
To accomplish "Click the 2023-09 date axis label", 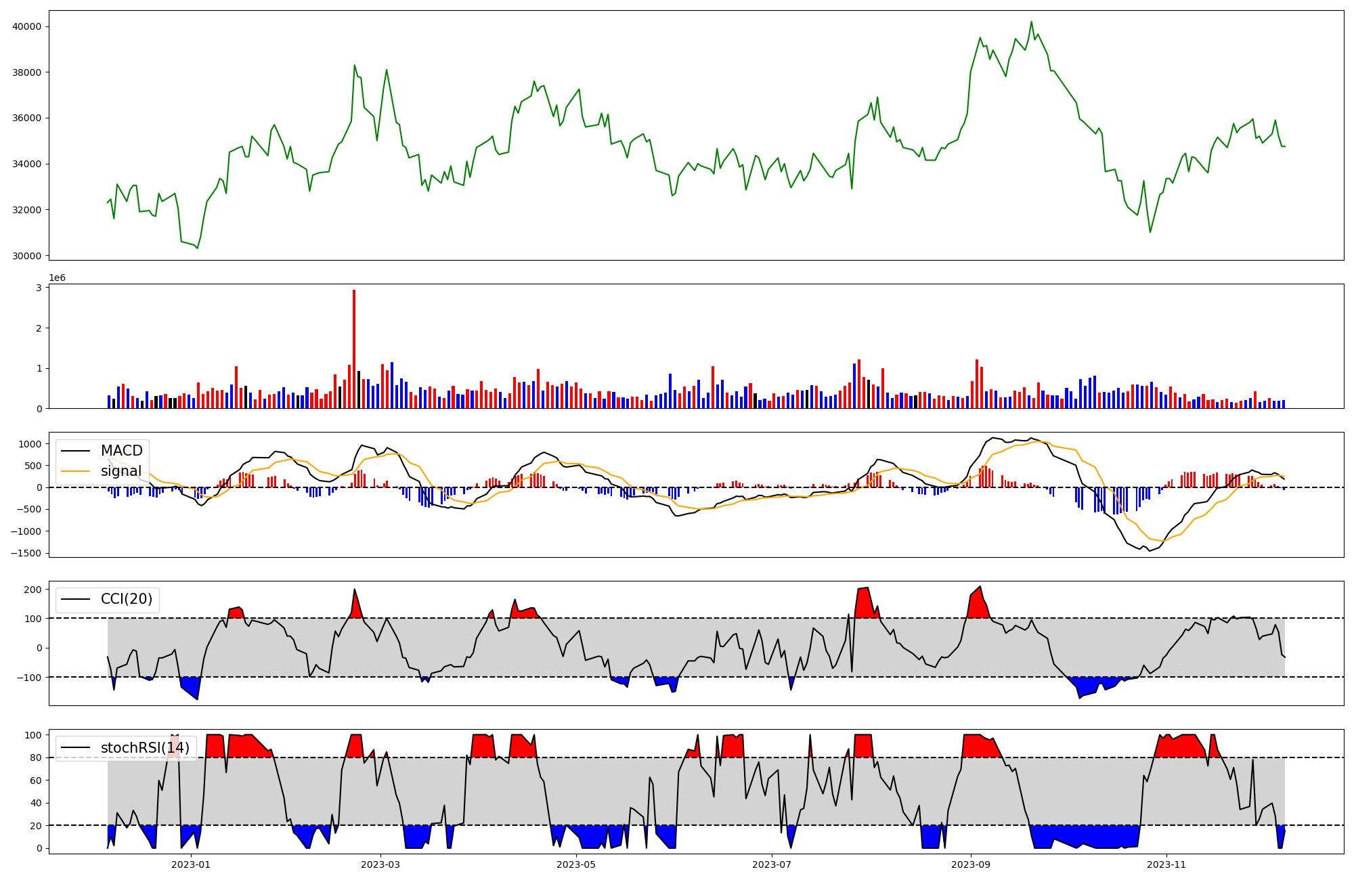I will click(971, 864).
